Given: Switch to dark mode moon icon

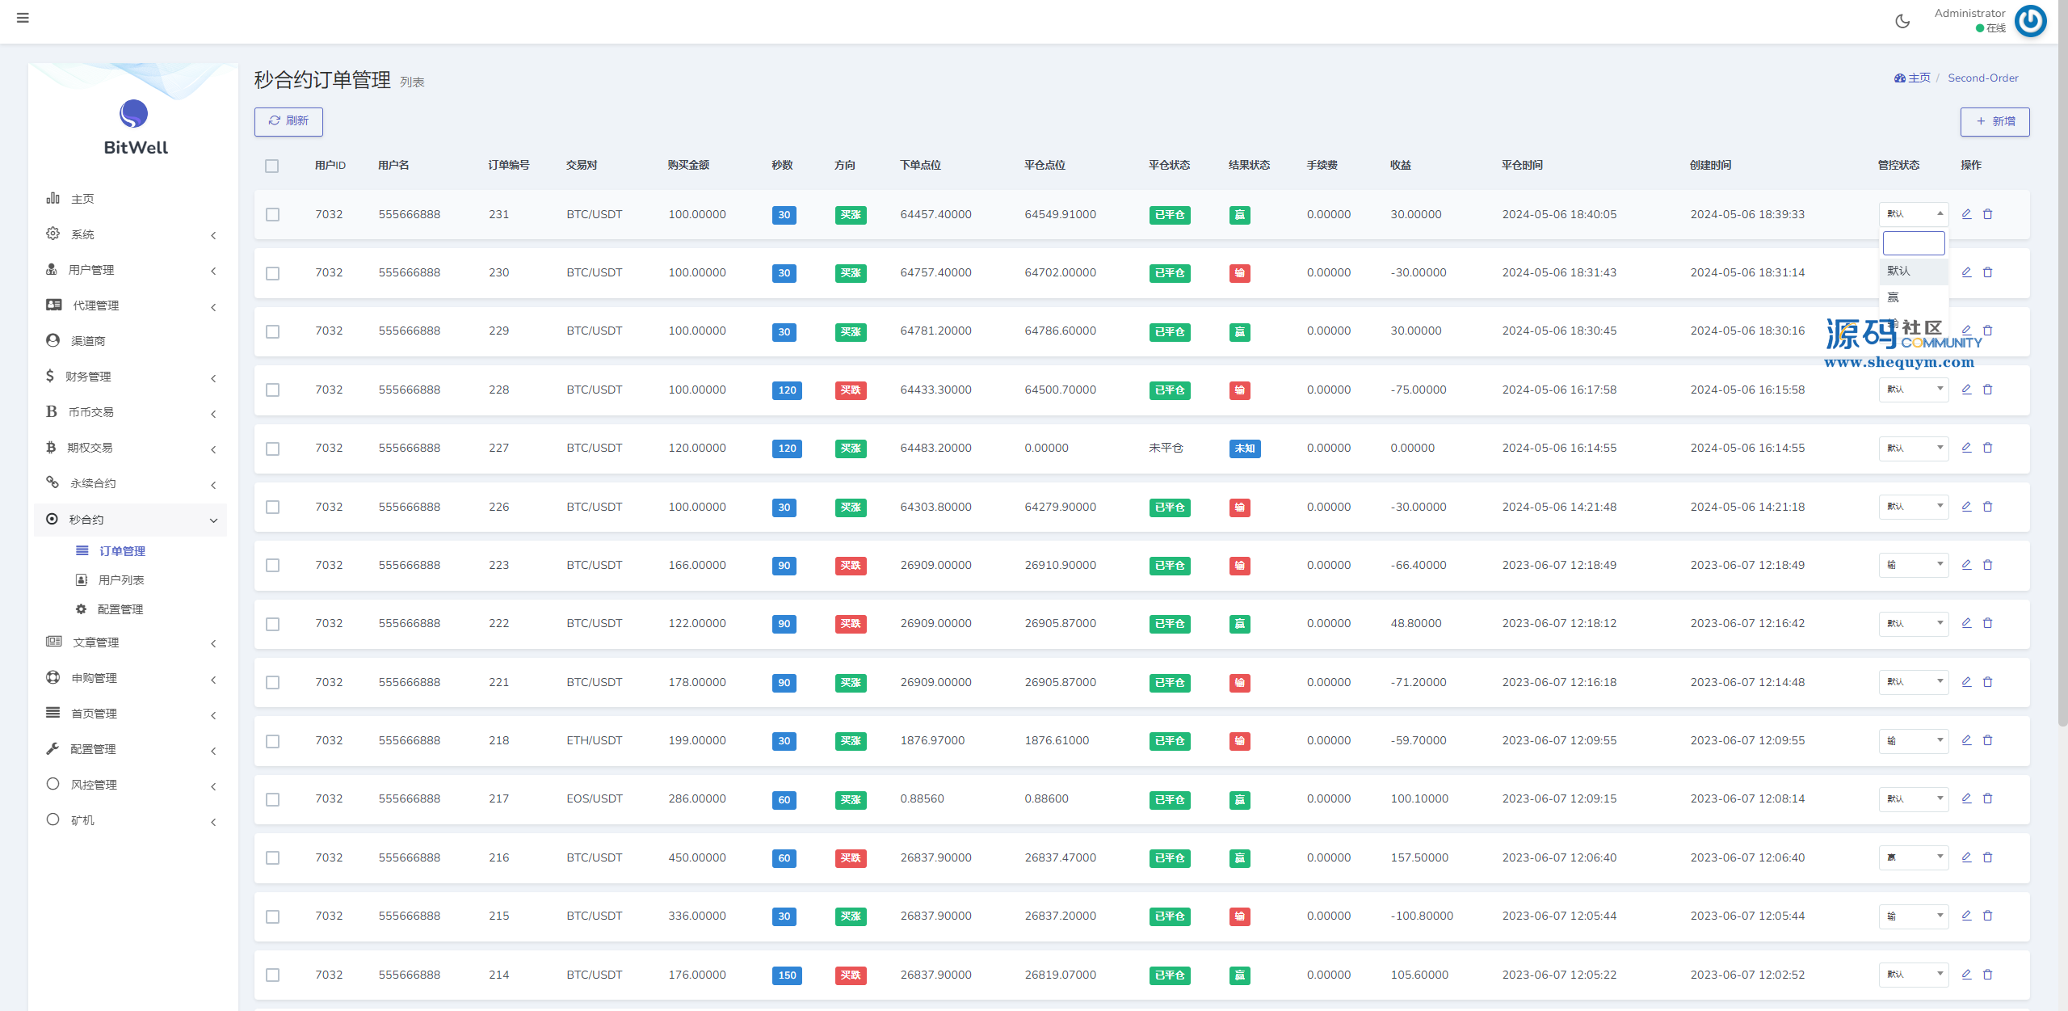Looking at the screenshot, I should coord(1902,21).
